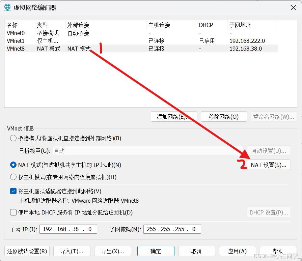Click 已连接 host cell in VMnet1 row
Screen dimensions: 302x261
[157, 41]
